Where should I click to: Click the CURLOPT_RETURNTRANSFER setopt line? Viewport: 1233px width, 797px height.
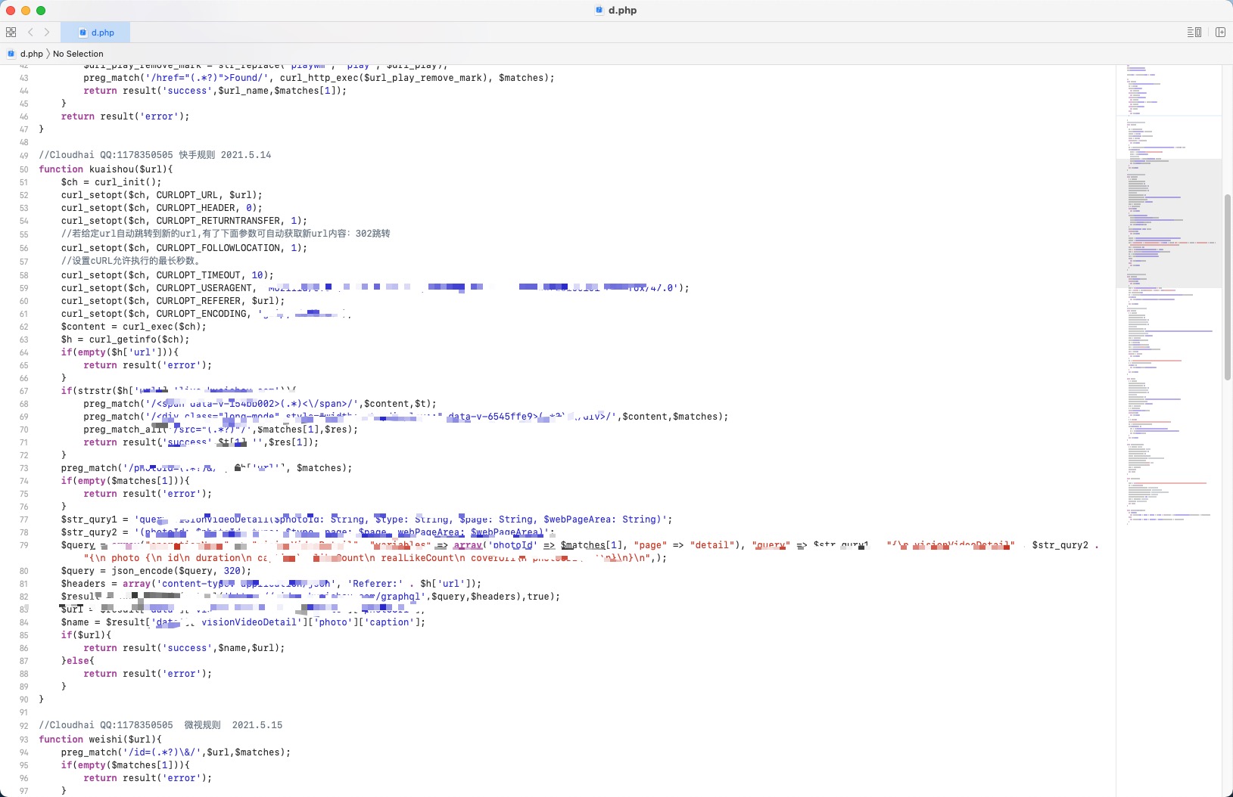point(184,221)
